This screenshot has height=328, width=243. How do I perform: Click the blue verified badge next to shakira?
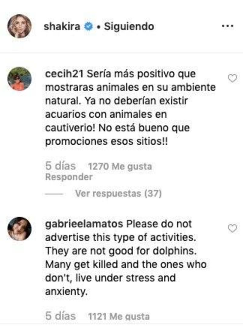pyautogui.click(x=89, y=26)
